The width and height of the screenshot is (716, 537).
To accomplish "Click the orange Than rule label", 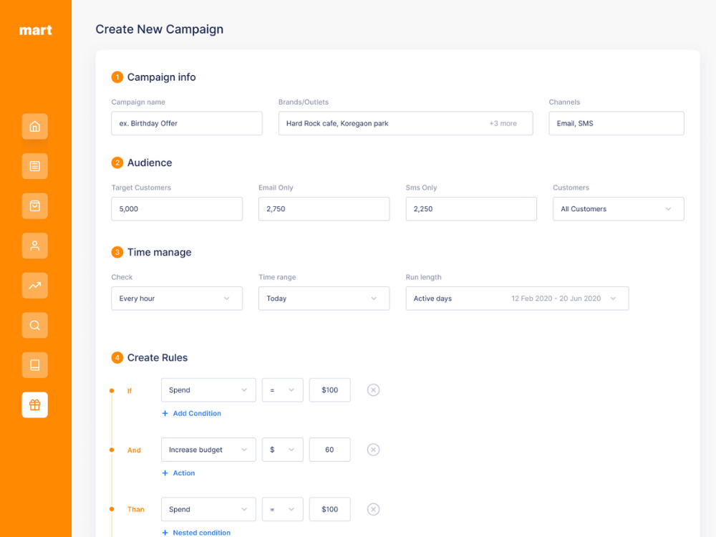I will pos(135,509).
